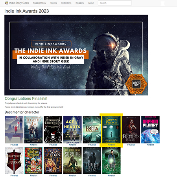
Task: Select the Orphan Planet book cover
Action: (150, 129)
